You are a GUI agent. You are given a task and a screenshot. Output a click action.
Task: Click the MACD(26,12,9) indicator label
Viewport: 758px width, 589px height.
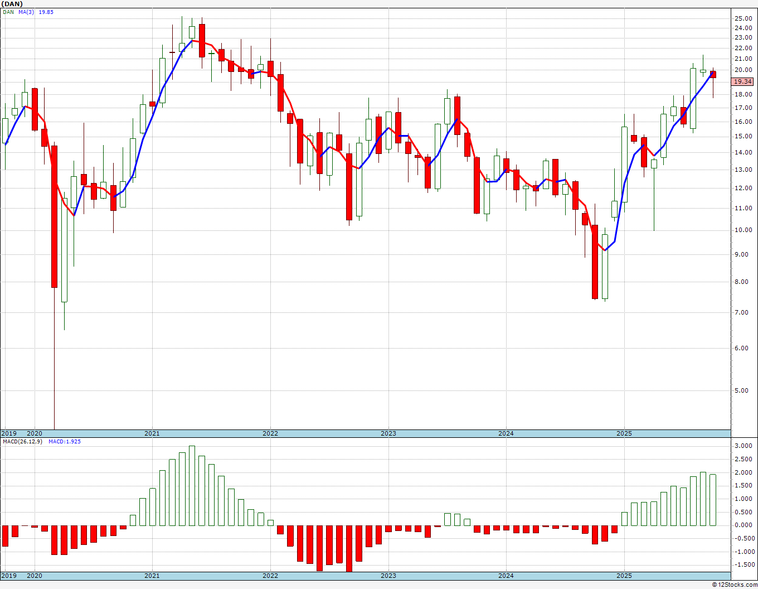coord(22,441)
